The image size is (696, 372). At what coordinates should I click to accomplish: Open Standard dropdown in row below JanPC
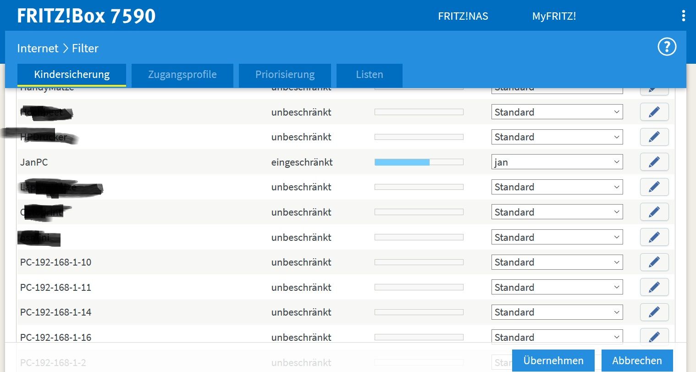[557, 187]
